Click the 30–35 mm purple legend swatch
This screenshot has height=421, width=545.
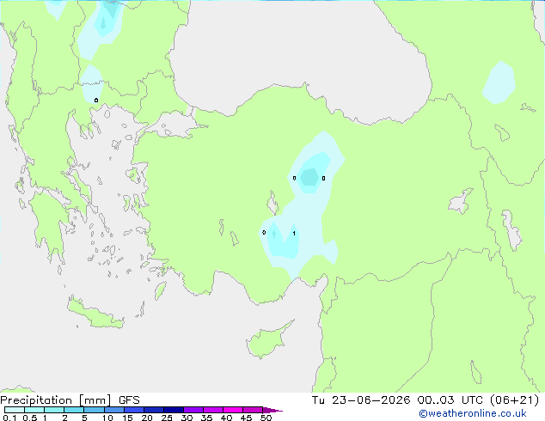tap(193, 410)
